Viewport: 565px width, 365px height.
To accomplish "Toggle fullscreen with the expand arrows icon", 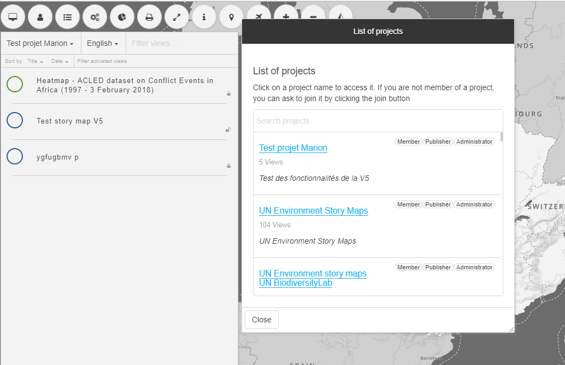I will tap(176, 17).
